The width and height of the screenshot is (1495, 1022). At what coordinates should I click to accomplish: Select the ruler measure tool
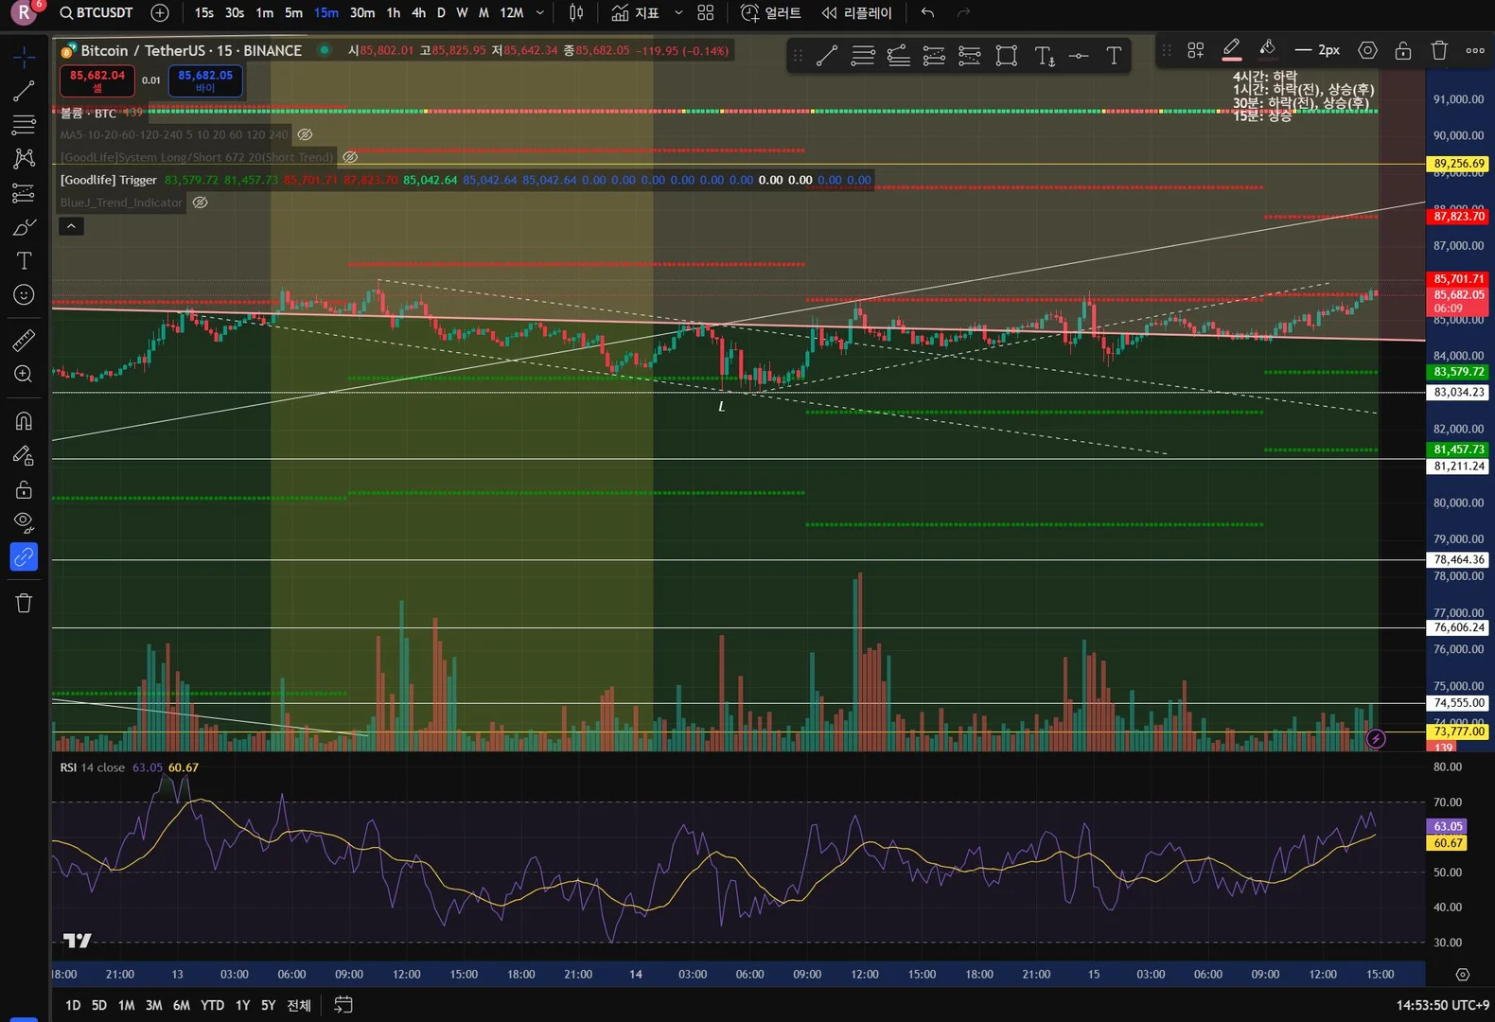pyautogui.click(x=24, y=341)
